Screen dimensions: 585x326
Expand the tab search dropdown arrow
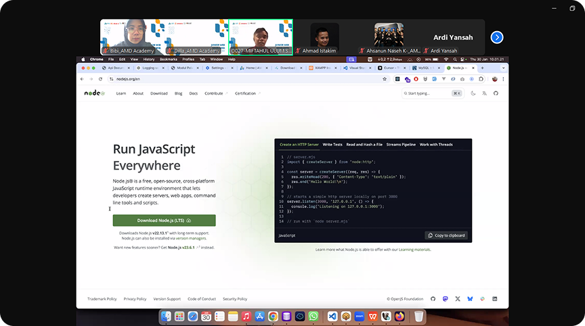503,68
